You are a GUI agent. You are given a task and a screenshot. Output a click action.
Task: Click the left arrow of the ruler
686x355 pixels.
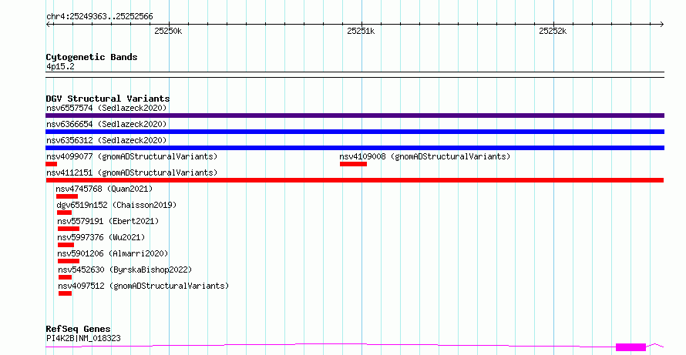pyautogui.click(x=48, y=25)
